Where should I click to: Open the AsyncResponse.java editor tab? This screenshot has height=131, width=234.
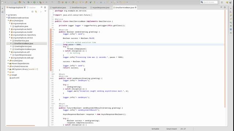click(x=100, y=7)
